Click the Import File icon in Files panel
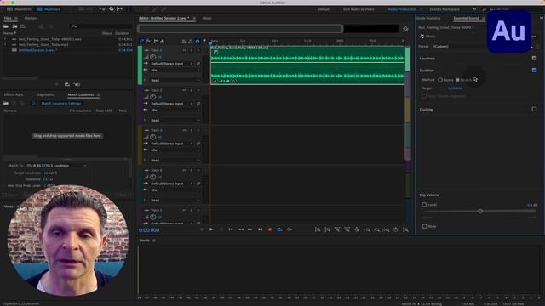Screen dimensions: 545x306 (15, 26)
